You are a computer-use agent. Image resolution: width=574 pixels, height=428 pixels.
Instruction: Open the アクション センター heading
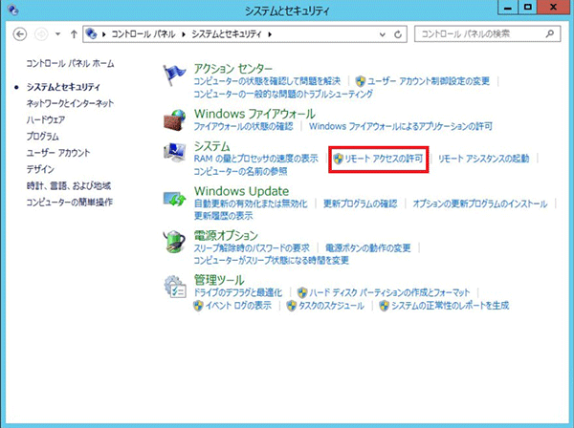(233, 69)
